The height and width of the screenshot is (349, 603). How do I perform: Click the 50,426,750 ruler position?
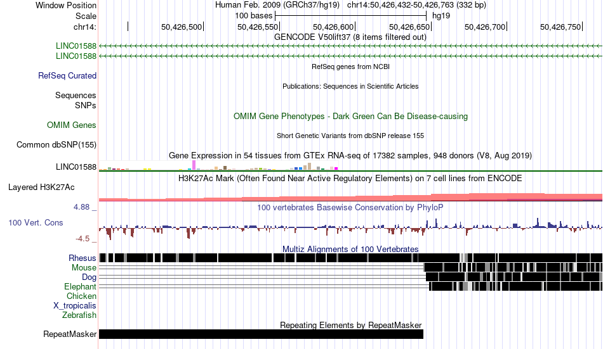click(560, 27)
